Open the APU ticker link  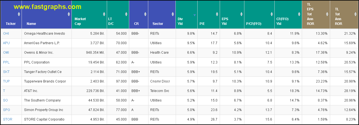tap(6, 43)
